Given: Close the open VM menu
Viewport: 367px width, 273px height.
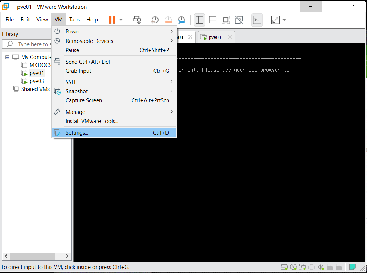Looking at the screenshot, I should (x=59, y=20).
